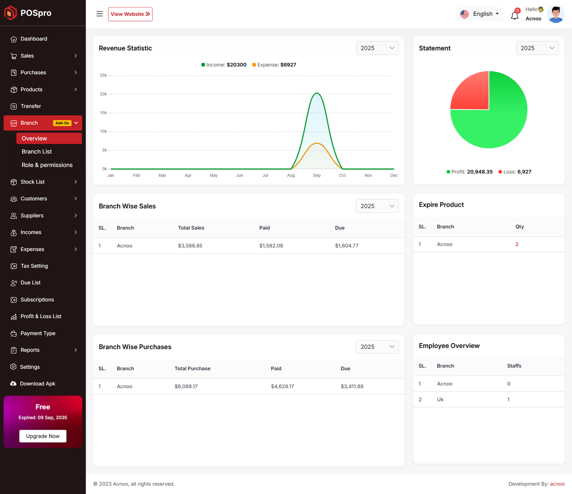This screenshot has width=572, height=494.
Task: Open the notification bell
Action: 514,15
